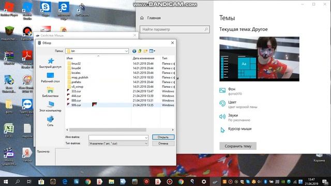Open the TeamViewer 14 desktop shortcut
The height and width of the screenshot is (186, 331).
(27, 108)
